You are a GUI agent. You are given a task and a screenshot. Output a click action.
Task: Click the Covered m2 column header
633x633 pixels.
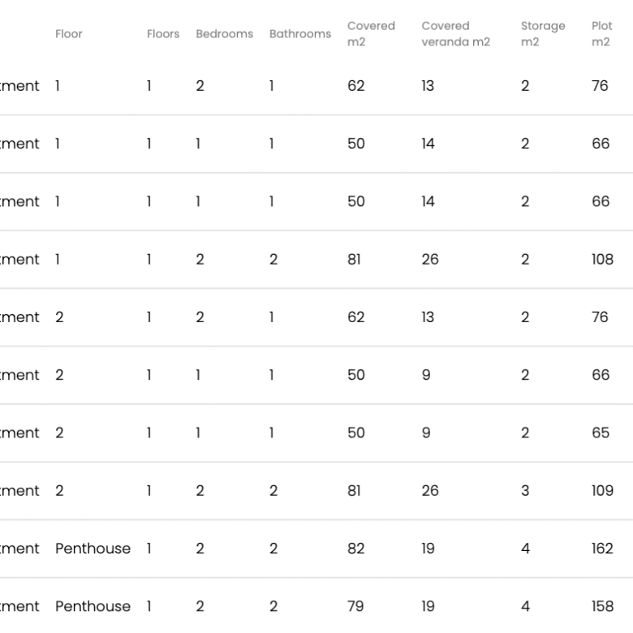[371, 34]
